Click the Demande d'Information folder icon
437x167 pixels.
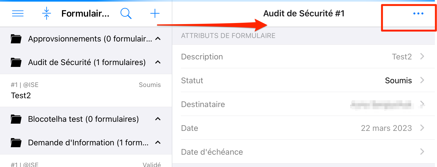[x=16, y=143]
